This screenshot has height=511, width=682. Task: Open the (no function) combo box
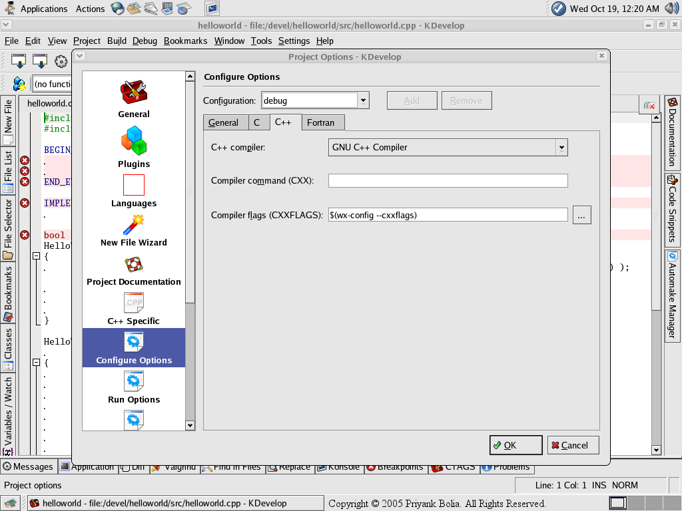(52, 84)
